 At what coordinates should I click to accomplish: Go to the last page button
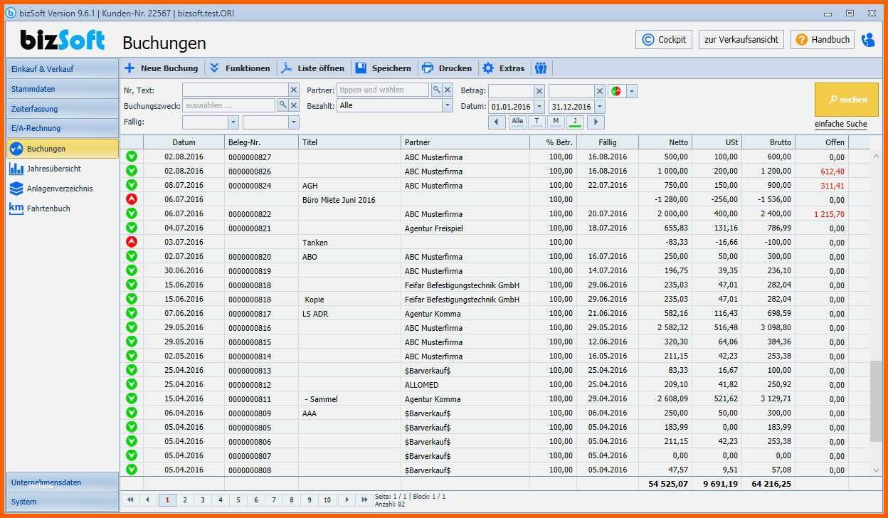(365, 499)
